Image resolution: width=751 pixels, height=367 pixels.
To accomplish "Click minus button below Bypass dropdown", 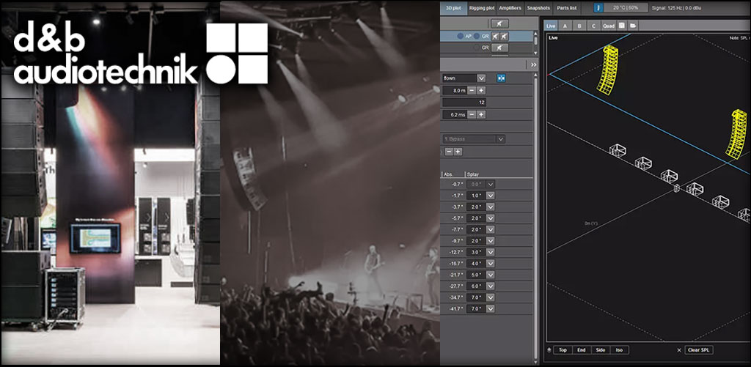I will (x=449, y=151).
